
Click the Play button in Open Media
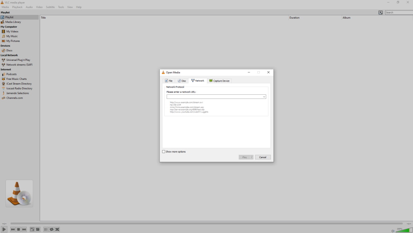pyautogui.click(x=244, y=157)
